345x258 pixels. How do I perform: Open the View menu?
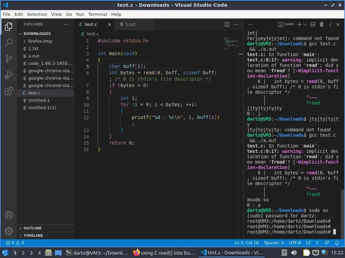coord(56,14)
